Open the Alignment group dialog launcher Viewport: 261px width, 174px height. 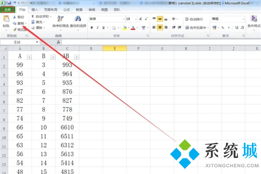pyautogui.click(x=208, y=36)
